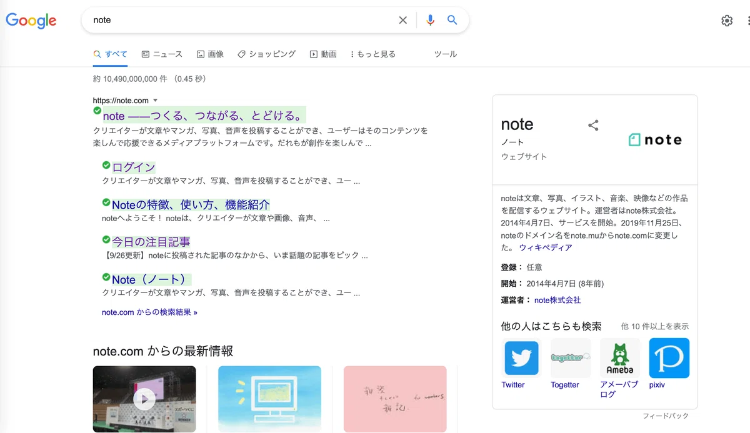Viewport: 750px width, 433px height.
Task: Click 登録： 任意 text
Action: coord(522,267)
